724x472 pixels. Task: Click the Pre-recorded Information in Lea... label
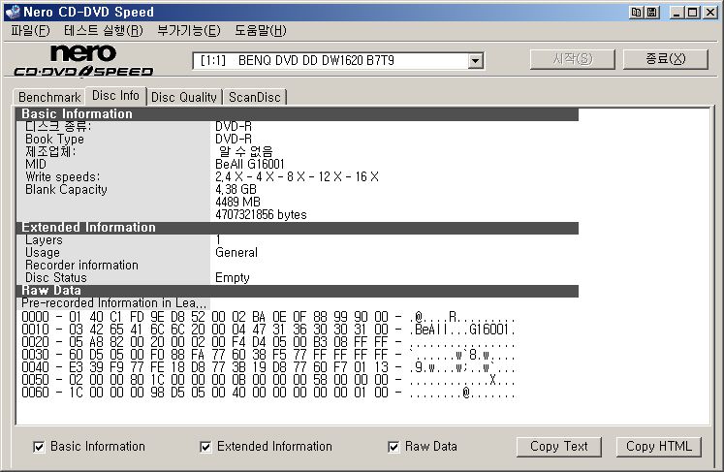pos(113,303)
